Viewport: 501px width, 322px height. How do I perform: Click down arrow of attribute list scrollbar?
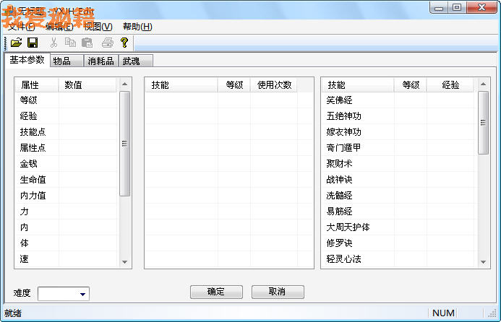point(124,262)
